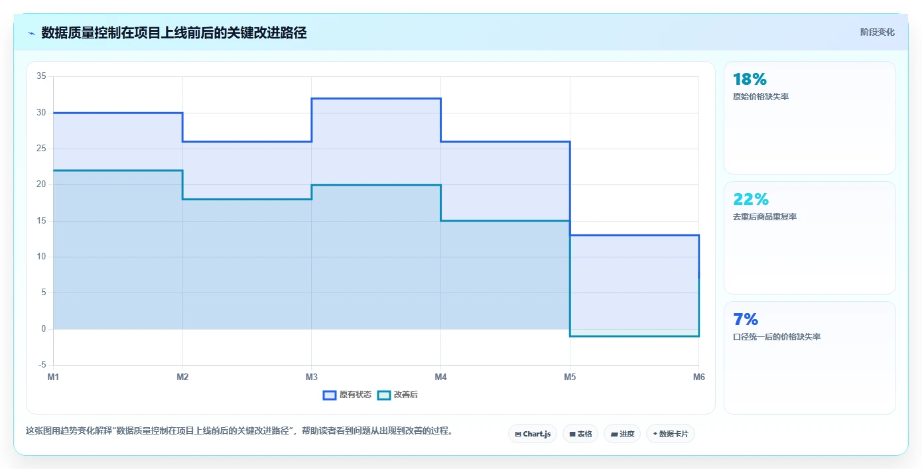Select the 表格 tag chip
Viewport: 922px width, 469px height.
(x=580, y=434)
